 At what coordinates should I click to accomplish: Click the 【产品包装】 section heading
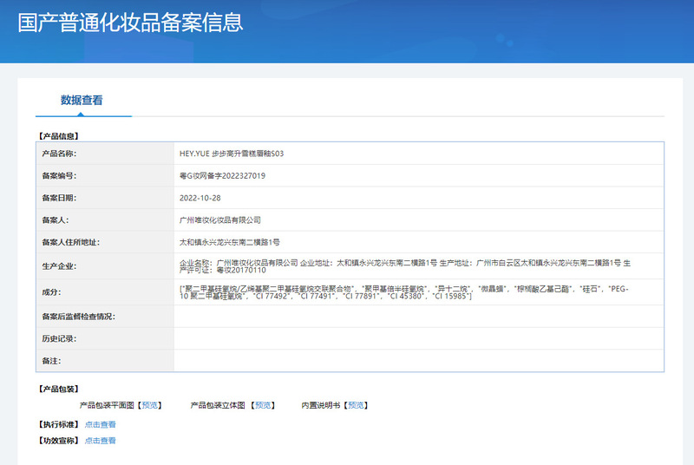[58, 389]
